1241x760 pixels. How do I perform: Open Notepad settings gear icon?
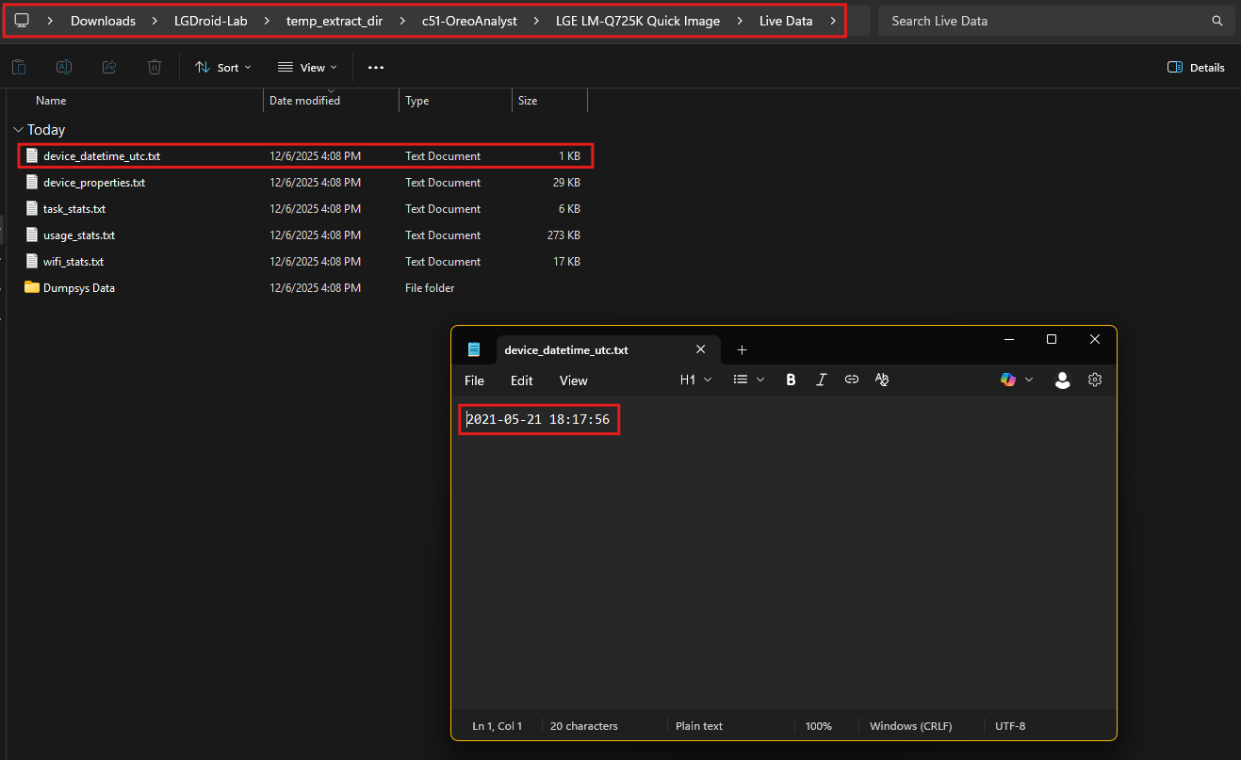tap(1095, 380)
